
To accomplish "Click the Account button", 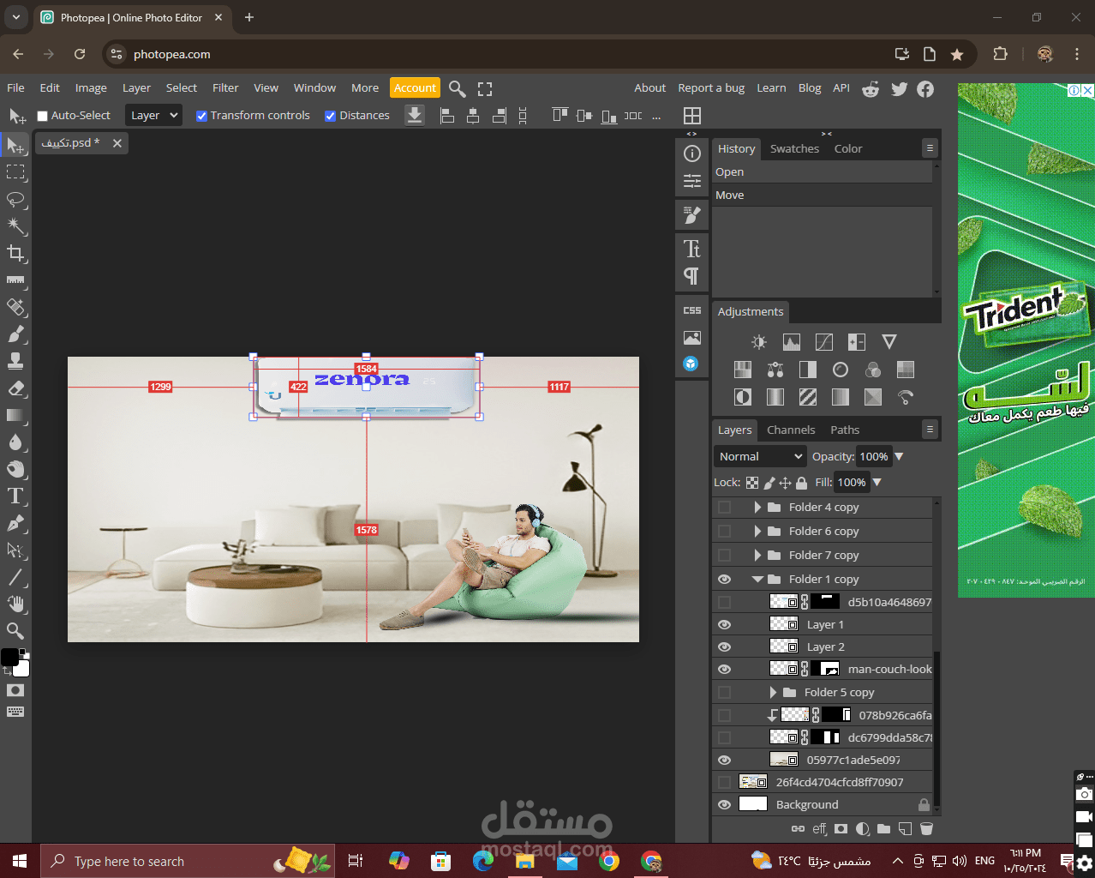I will coord(415,88).
